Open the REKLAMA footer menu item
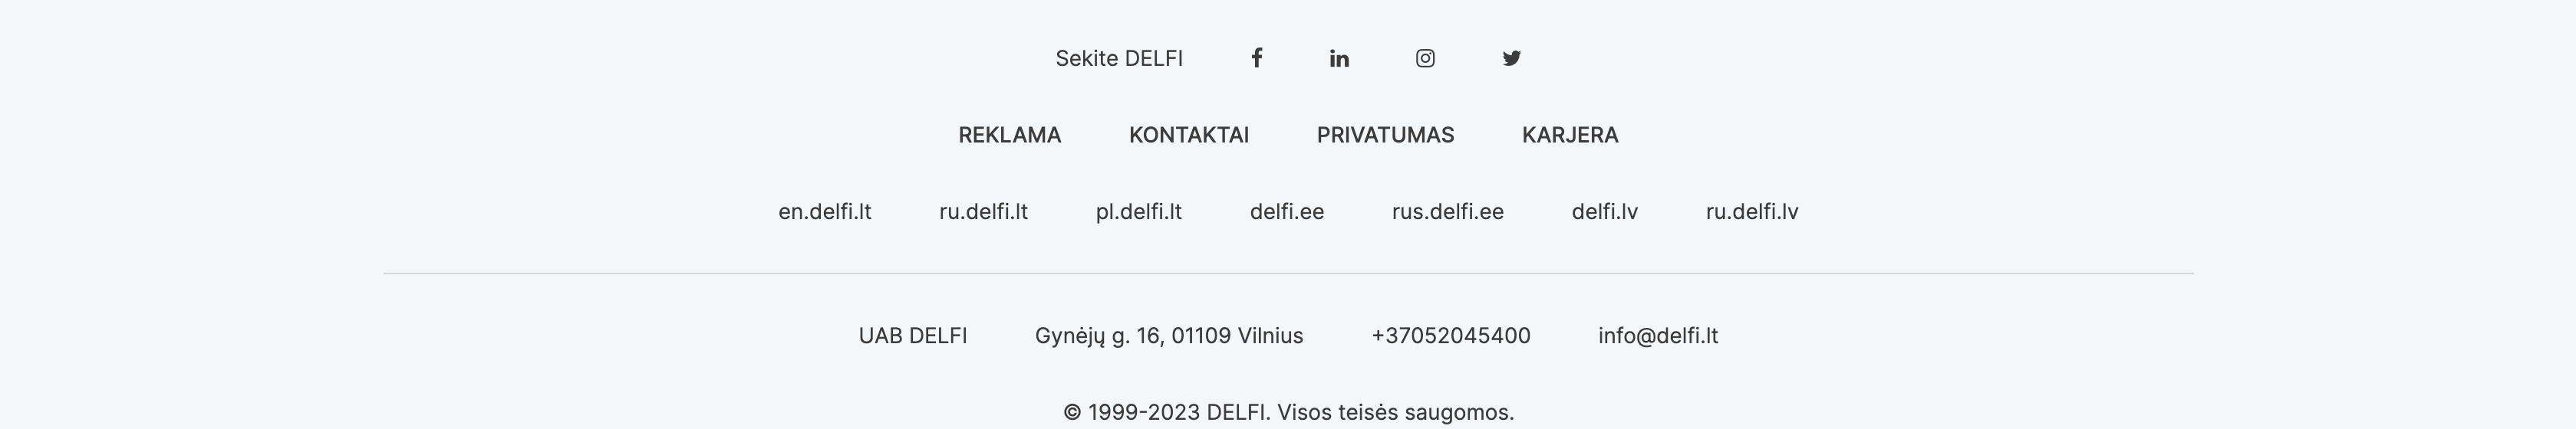This screenshot has width=2576, height=429. [1009, 135]
